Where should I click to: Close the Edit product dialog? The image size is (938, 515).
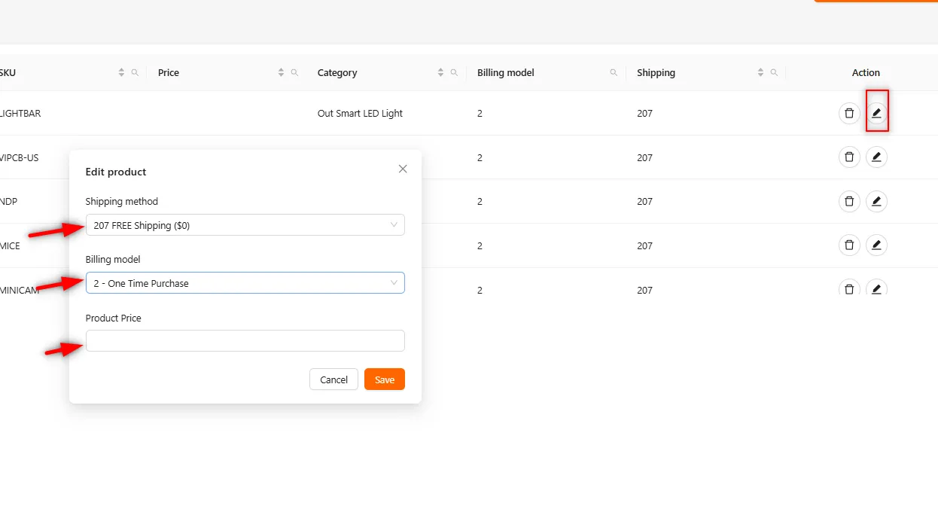point(403,169)
